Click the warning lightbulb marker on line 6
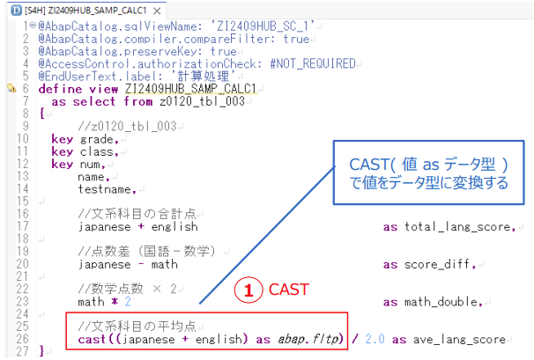Screen dimensions: 534x360 (x=11, y=89)
